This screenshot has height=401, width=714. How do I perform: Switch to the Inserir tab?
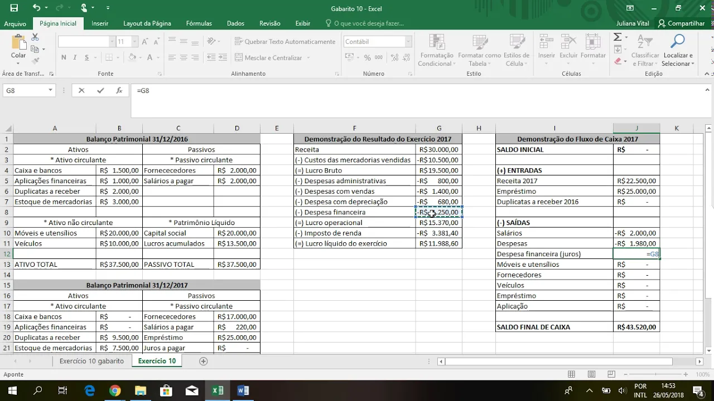click(x=100, y=23)
